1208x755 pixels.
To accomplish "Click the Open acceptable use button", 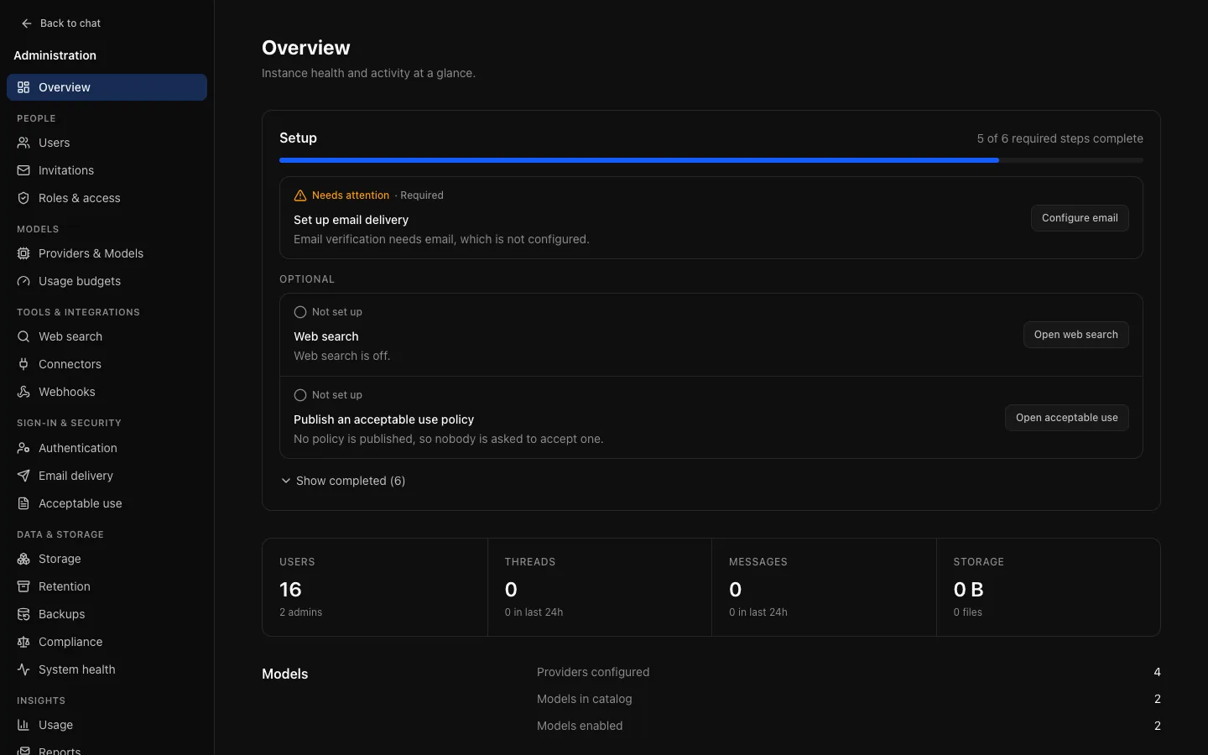I will 1067,418.
